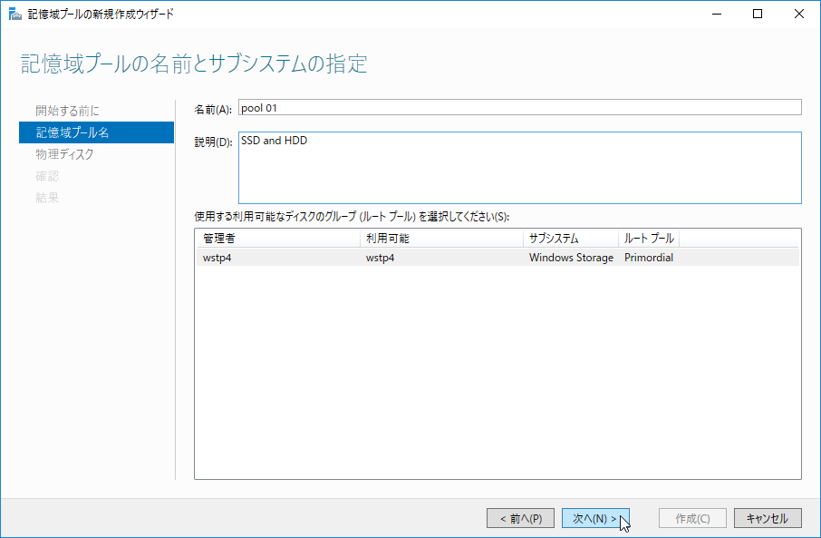Sort by the 利用可能 column header
Viewport: 821px width, 538px height.
coord(441,239)
